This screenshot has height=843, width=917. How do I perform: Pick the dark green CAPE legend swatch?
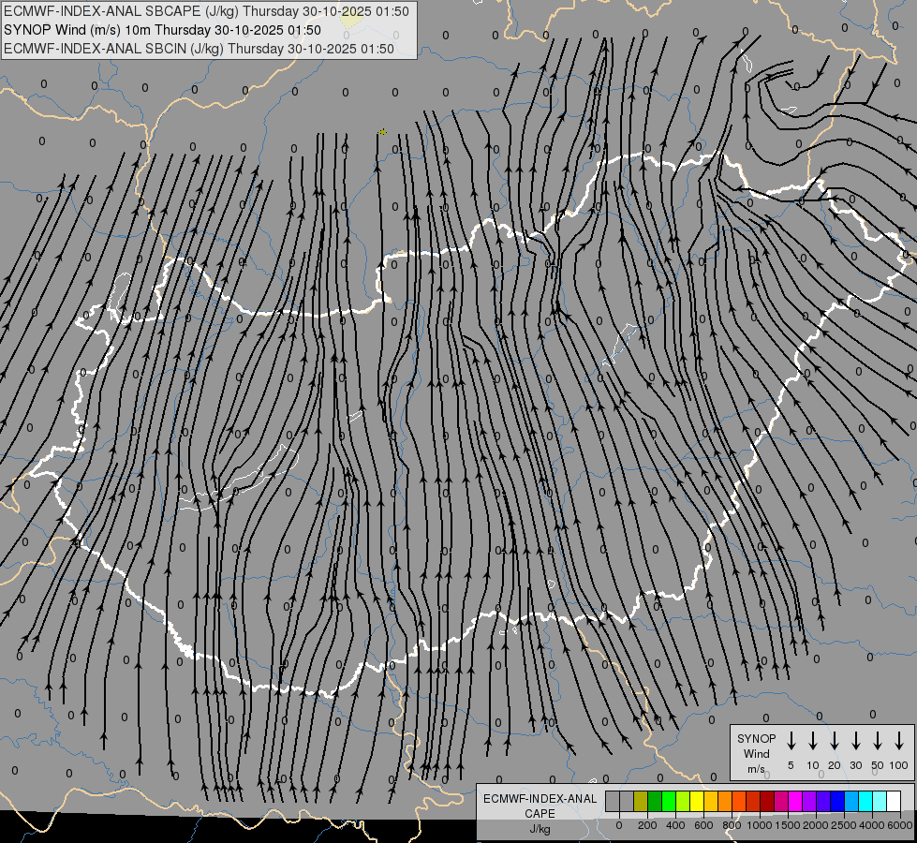tap(655, 801)
